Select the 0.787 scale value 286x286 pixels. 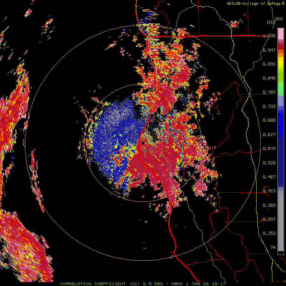pos(269,92)
